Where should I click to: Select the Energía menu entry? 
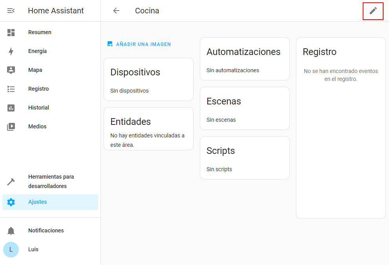click(38, 51)
